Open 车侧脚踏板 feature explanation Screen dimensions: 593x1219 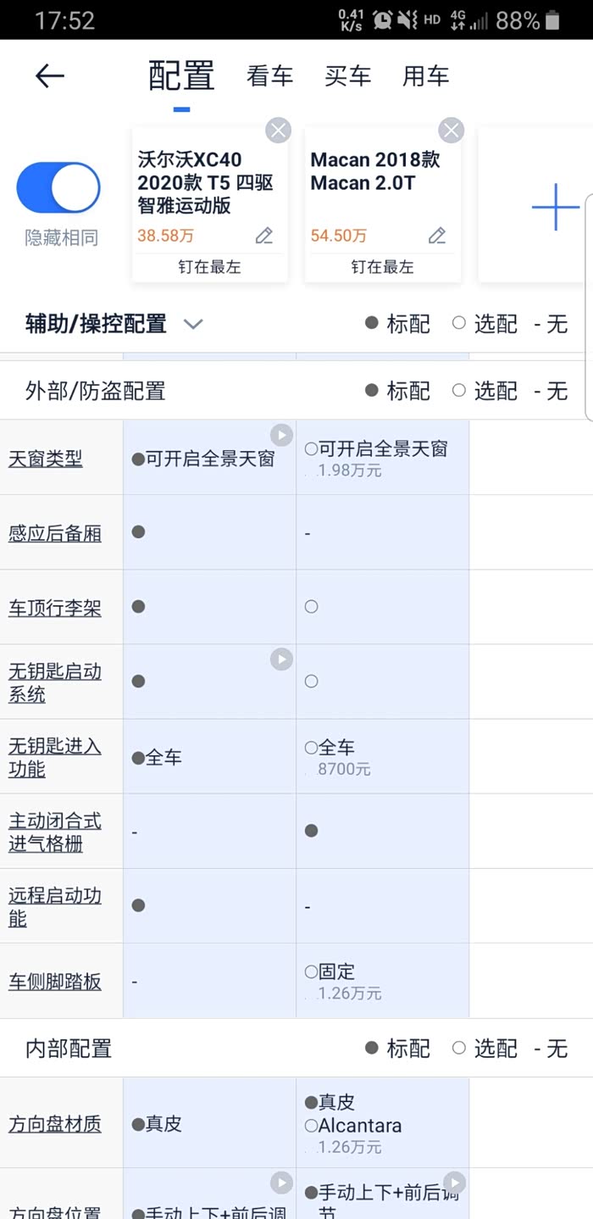point(55,982)
